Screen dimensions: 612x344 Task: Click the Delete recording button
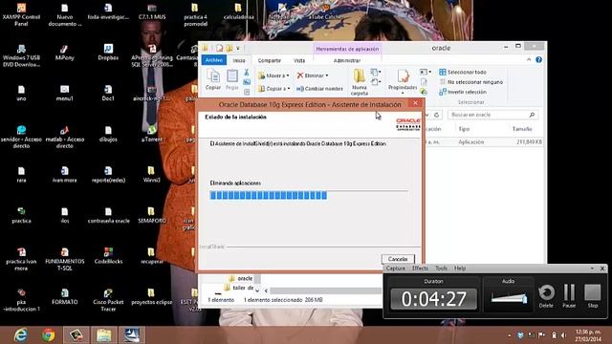546,295
